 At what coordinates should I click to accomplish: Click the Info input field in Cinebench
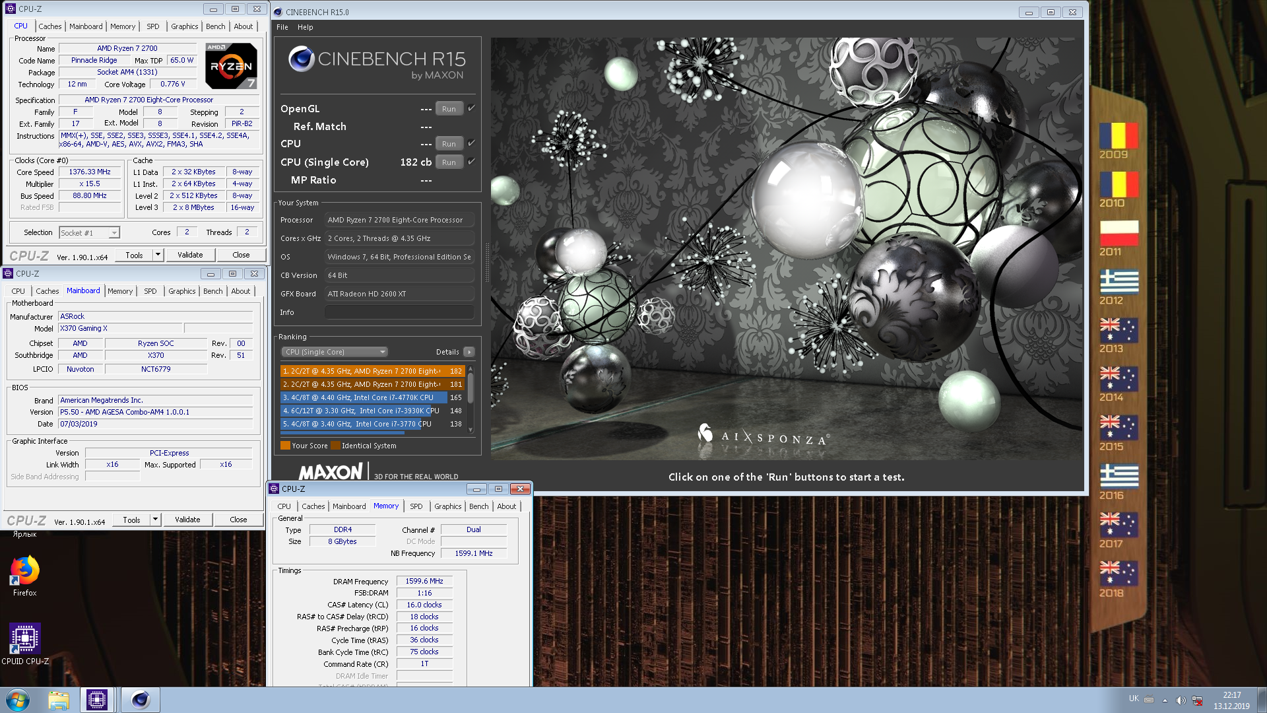coord(399,312)
